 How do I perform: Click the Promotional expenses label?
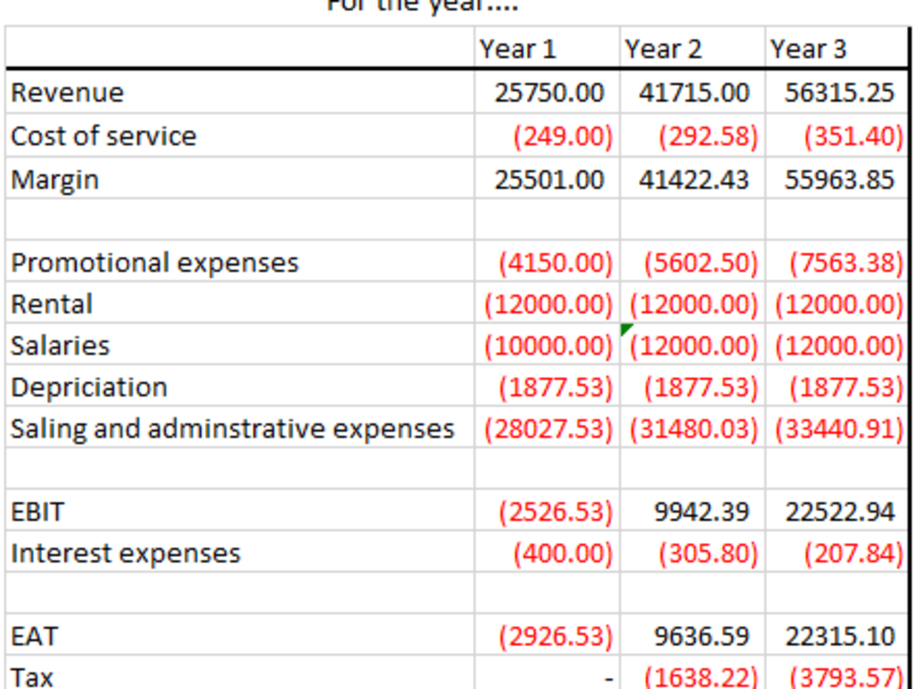[x=154, y=262]
